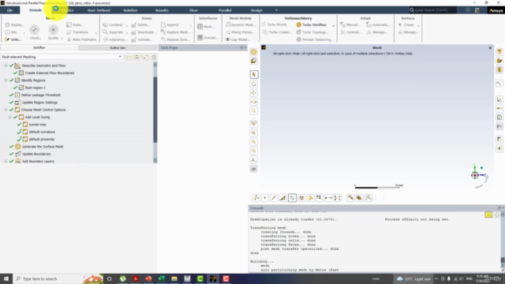Click the axis triad orientation icon
Viewport: 505px width, 284px height.
[x=254, y=159]
